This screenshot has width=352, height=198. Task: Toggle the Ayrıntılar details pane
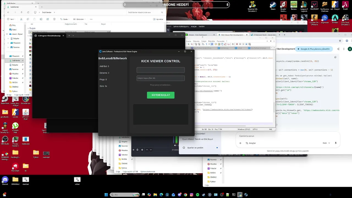pos(158,19)
